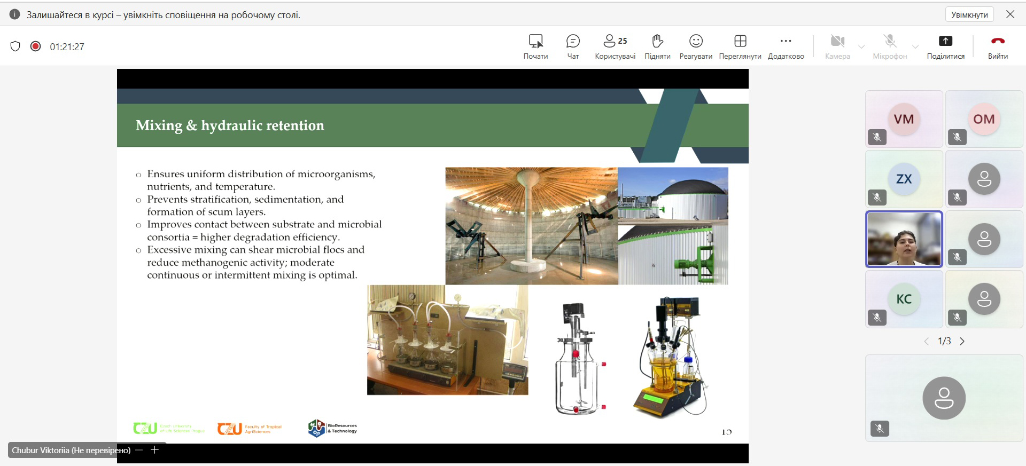Image resolution: width=1026 pixels, height=466 pixels.
Task: Expand the camera options dropdown arrow
Action: (861, 46)
